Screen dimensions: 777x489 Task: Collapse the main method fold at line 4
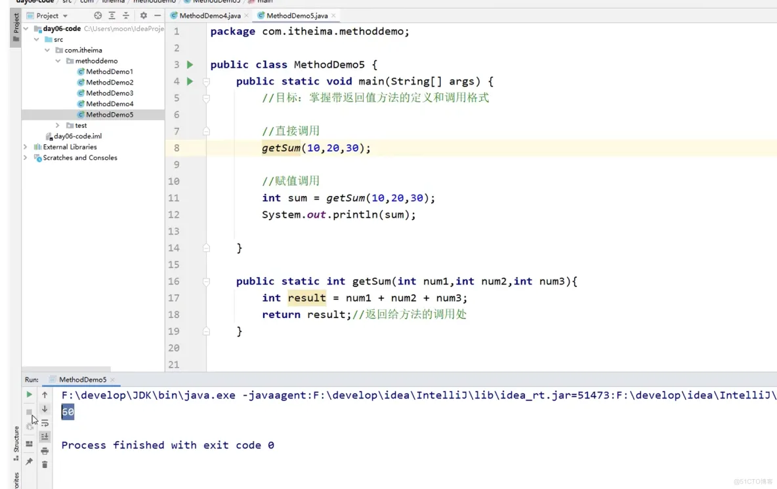click(x=206, y=81)
